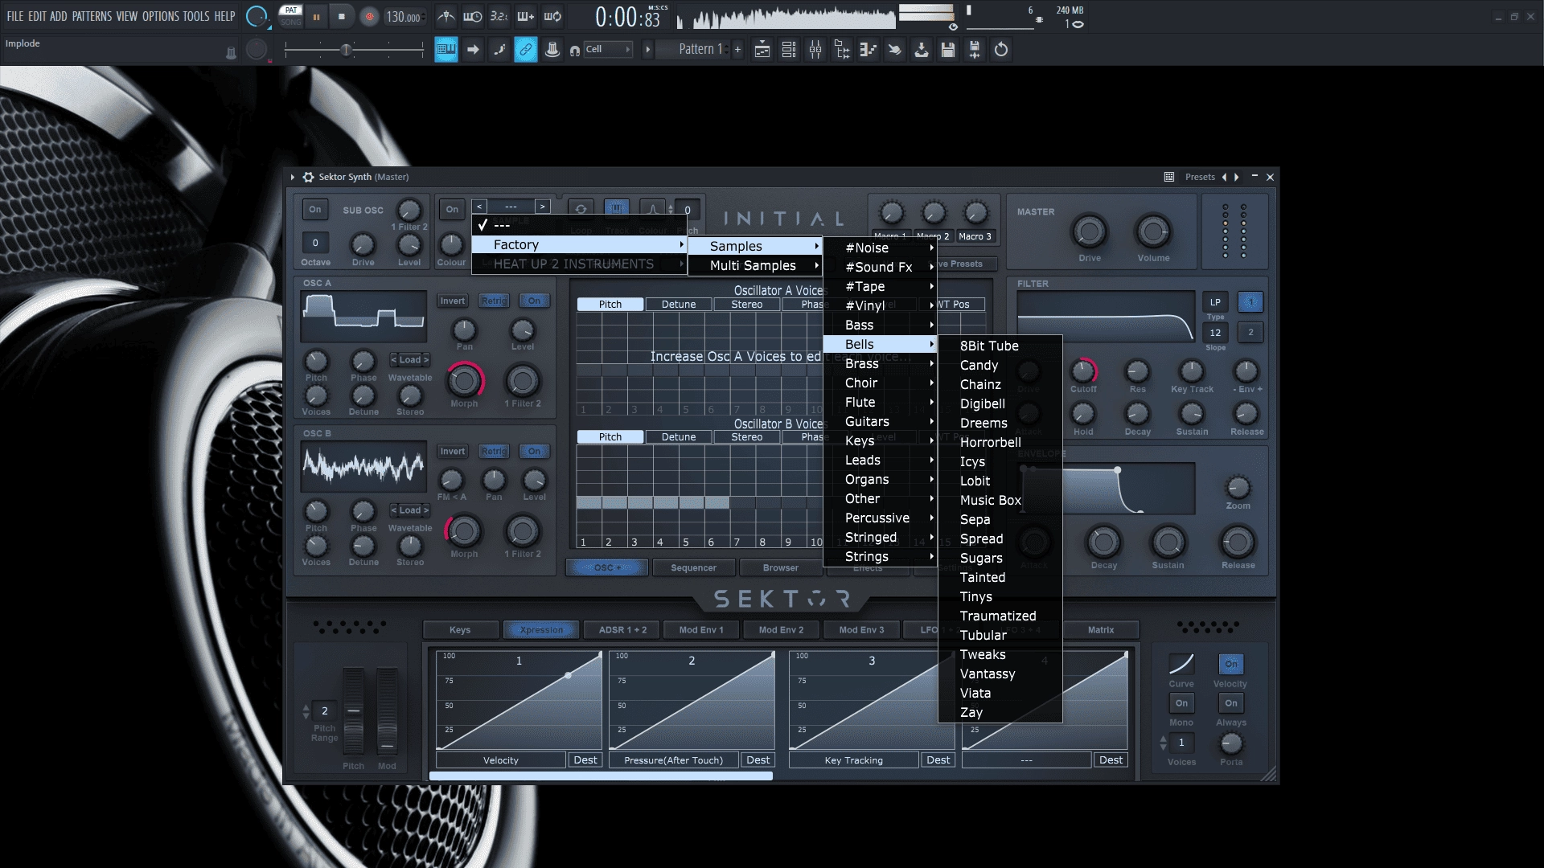Select previous preset arrow in Sektor title bar
Viewport: 1544px width, 868px height.
[1224, 177]
